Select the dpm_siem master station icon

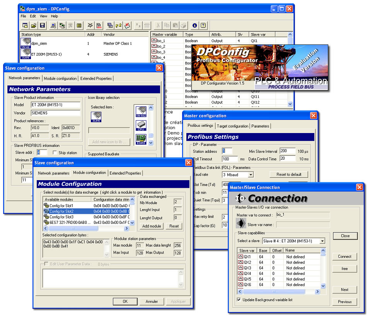point(26,43)
